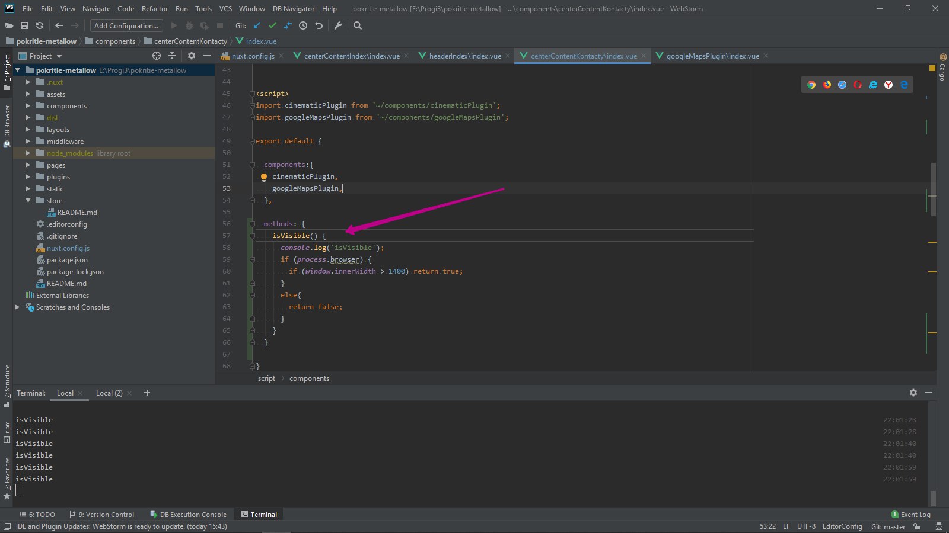Click IDE and Plugin Updates status message
This screenshot has height=533, width=949.
pos(122,526)
